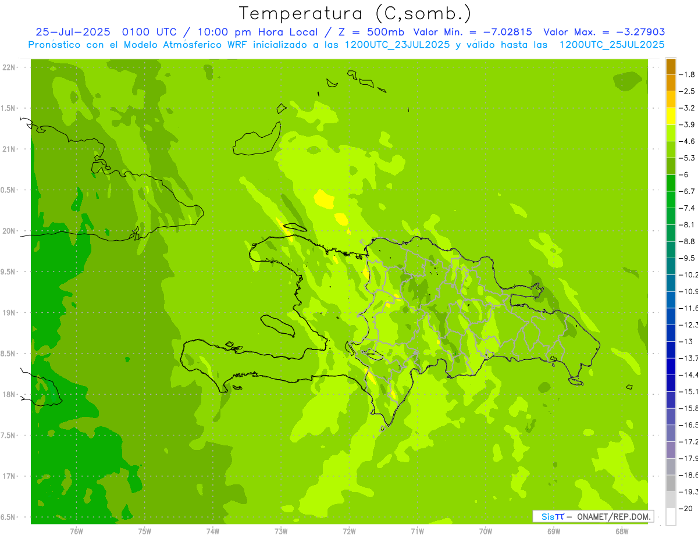Image resolution: width=698 pixels, height=539 pixels.
Task: Click the '-8.8' legend value
Action: 687,241
